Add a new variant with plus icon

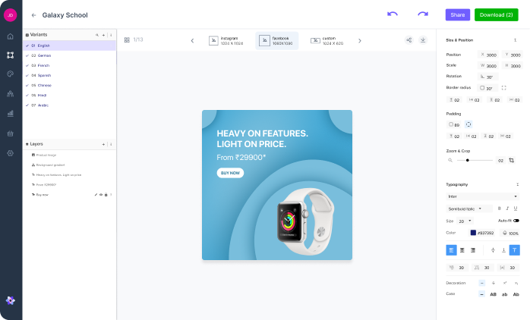tap(103, 35)
